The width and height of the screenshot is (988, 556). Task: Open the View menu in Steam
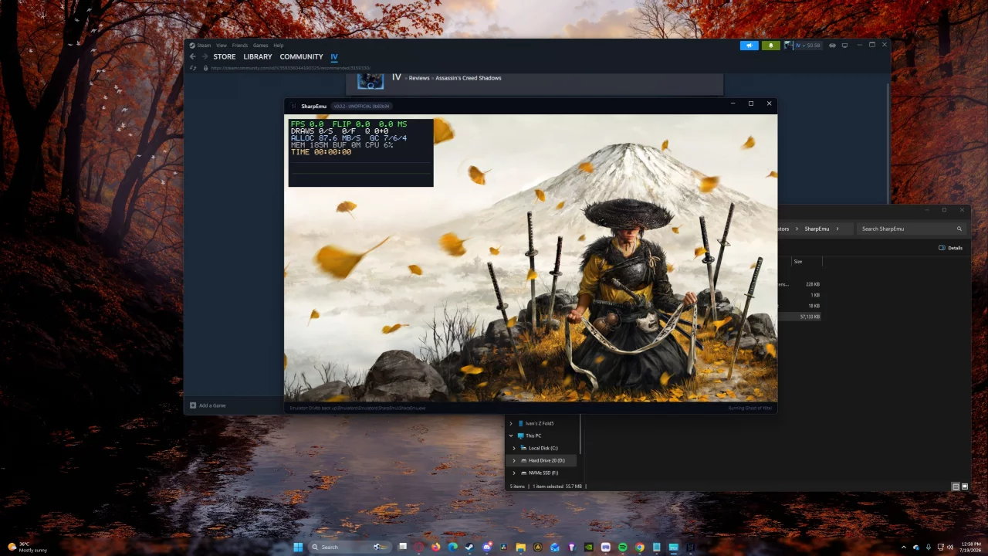point(222,46)
